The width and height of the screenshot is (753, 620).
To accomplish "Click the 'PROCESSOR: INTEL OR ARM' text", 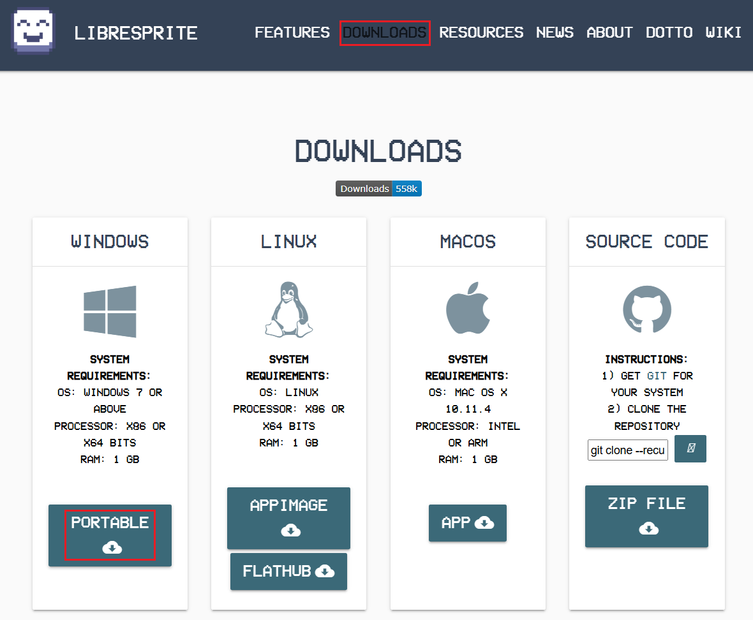I will (x=468, y=434).
